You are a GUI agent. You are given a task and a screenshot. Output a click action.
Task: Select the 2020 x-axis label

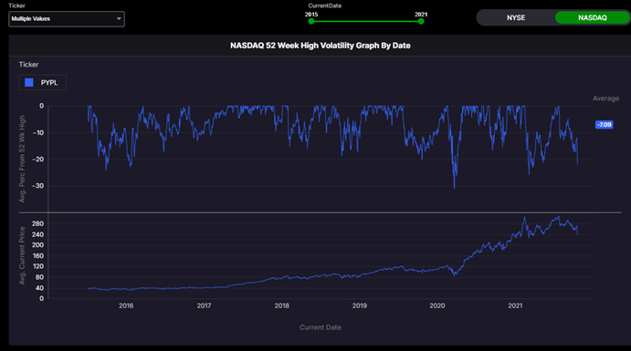437,305
